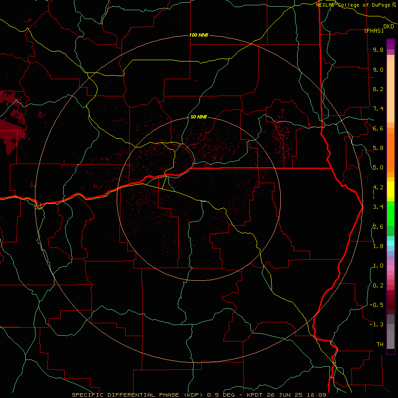Click the 5.8 value on the color scale
Screen dimensions: 398x398
378,148
